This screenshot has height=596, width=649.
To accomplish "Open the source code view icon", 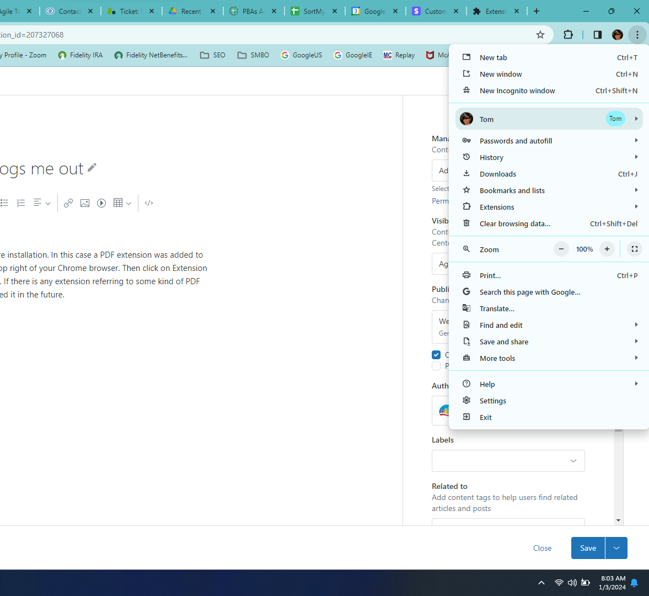I will point(149,203).
